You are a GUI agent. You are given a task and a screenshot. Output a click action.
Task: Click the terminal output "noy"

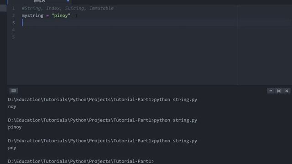(x=12, y=107)
